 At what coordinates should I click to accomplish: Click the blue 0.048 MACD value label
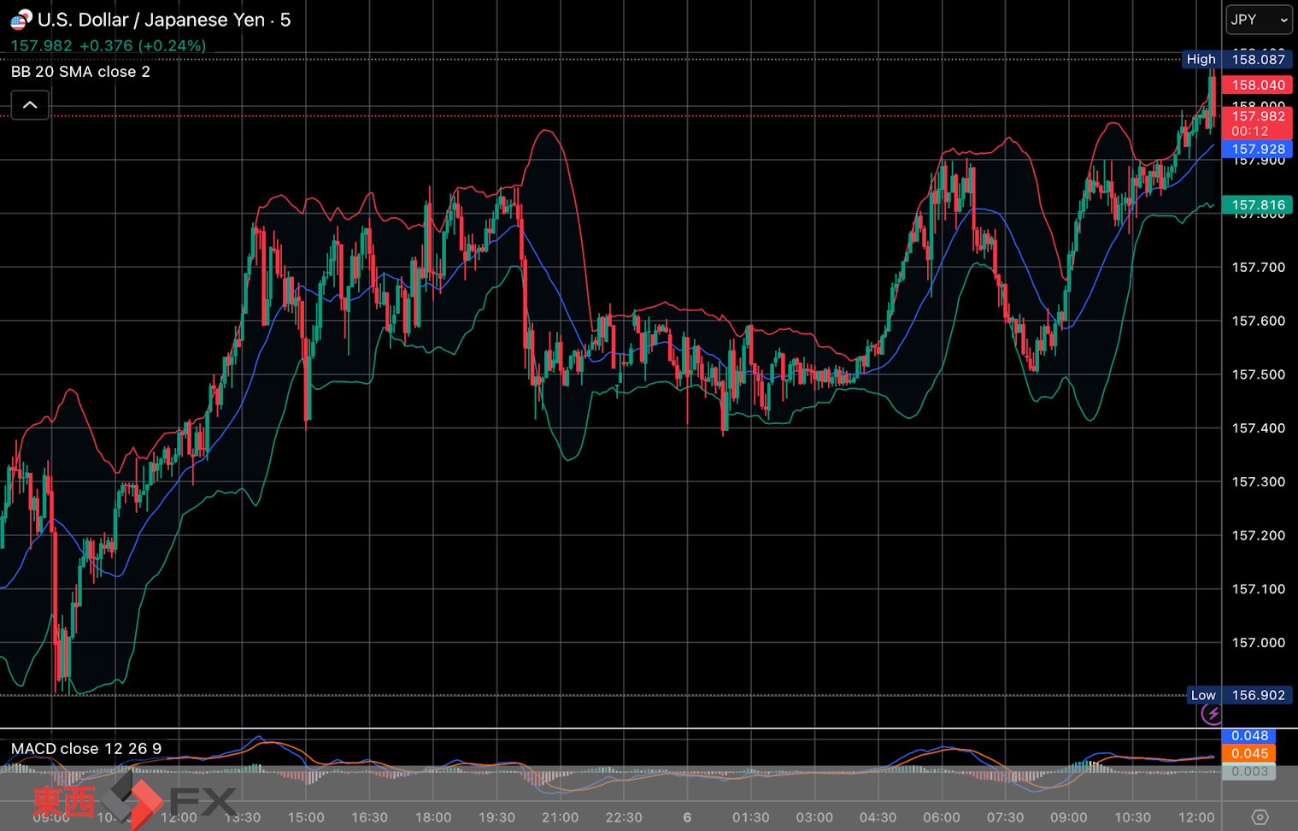[x=1249, y=735]
